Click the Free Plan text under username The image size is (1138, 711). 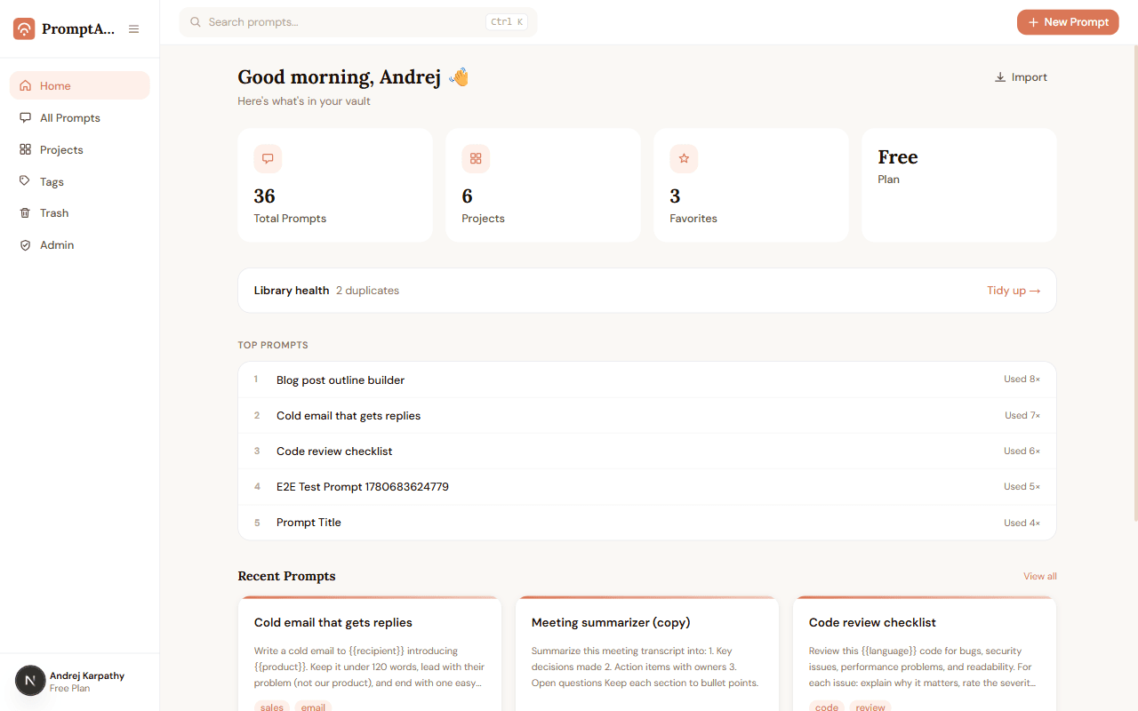click(x=69, y=689)
